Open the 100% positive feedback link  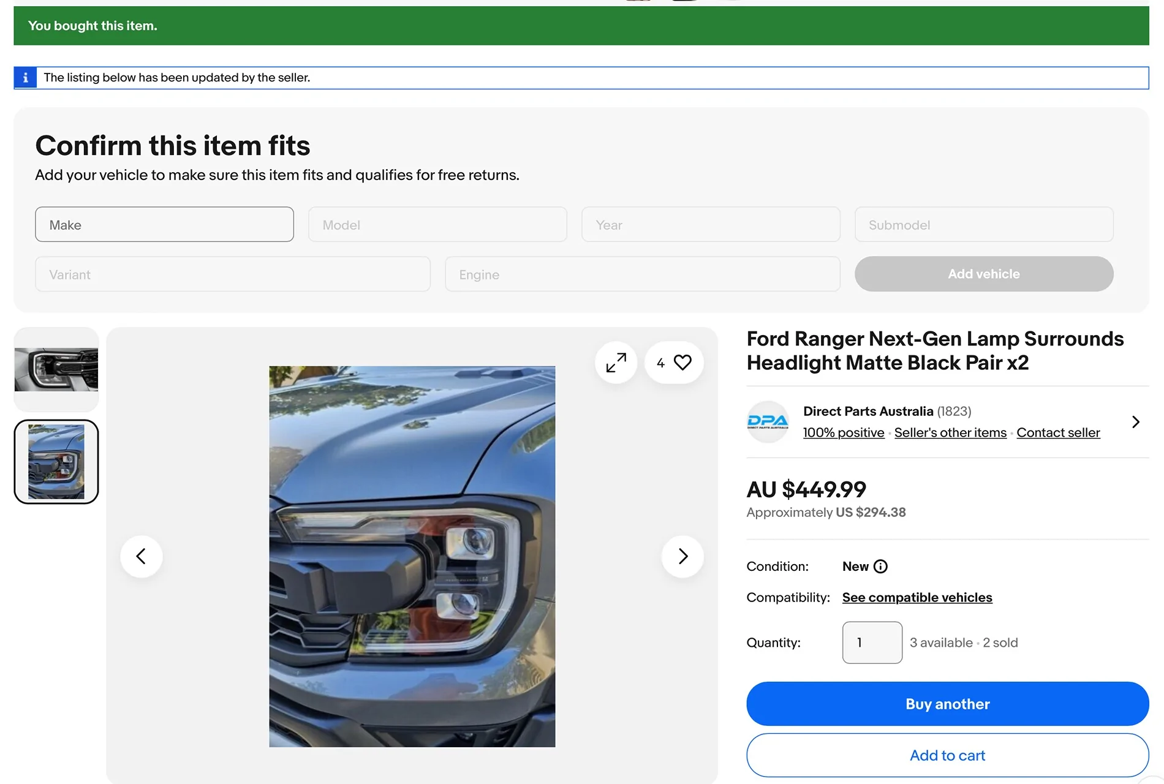(x=844, y=433)
